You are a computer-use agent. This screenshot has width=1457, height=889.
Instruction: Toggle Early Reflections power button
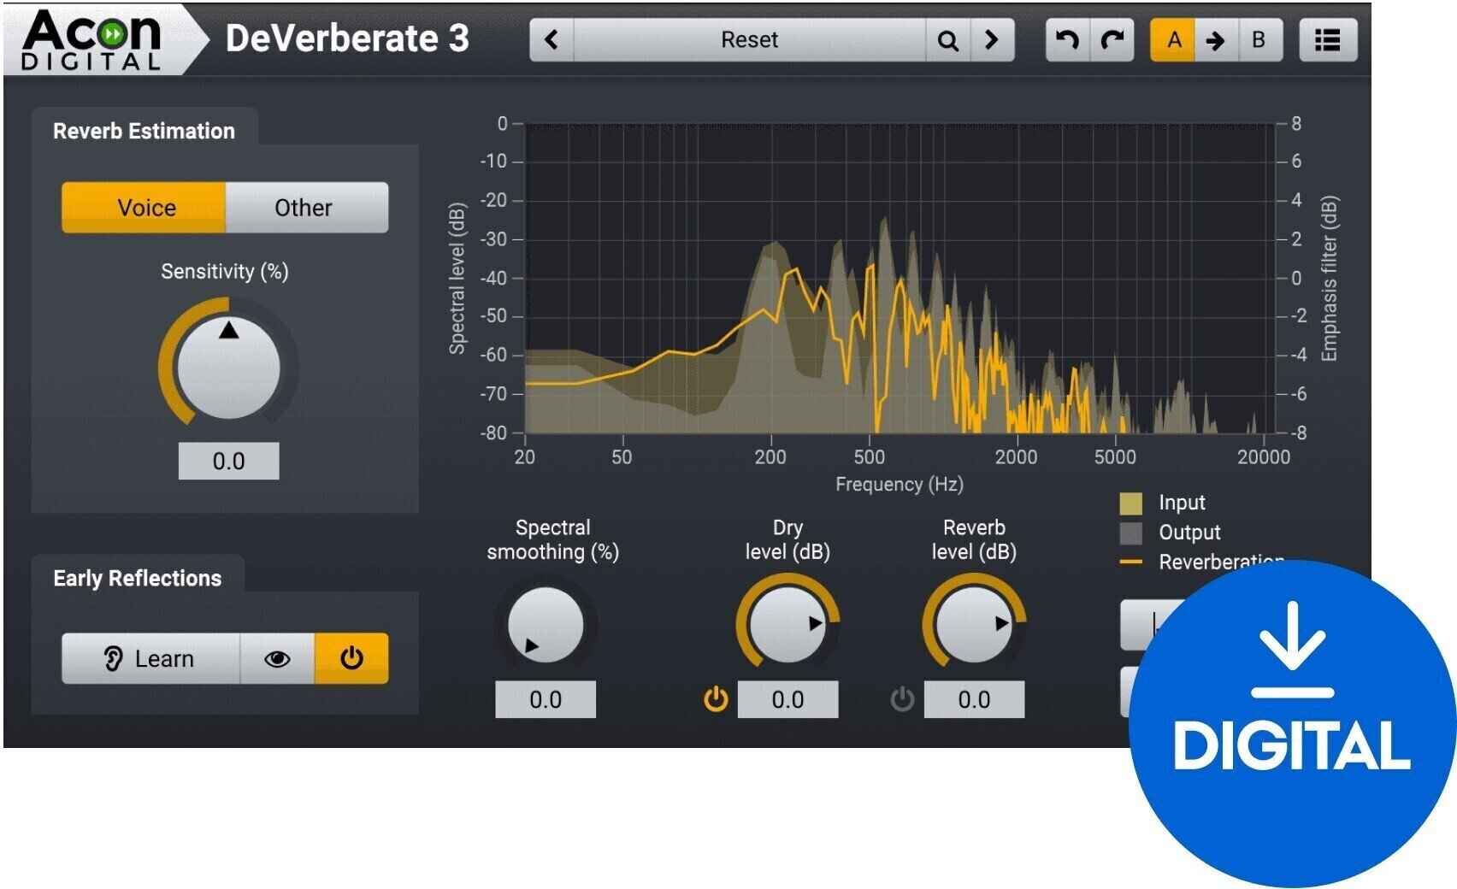pos(351,658)
